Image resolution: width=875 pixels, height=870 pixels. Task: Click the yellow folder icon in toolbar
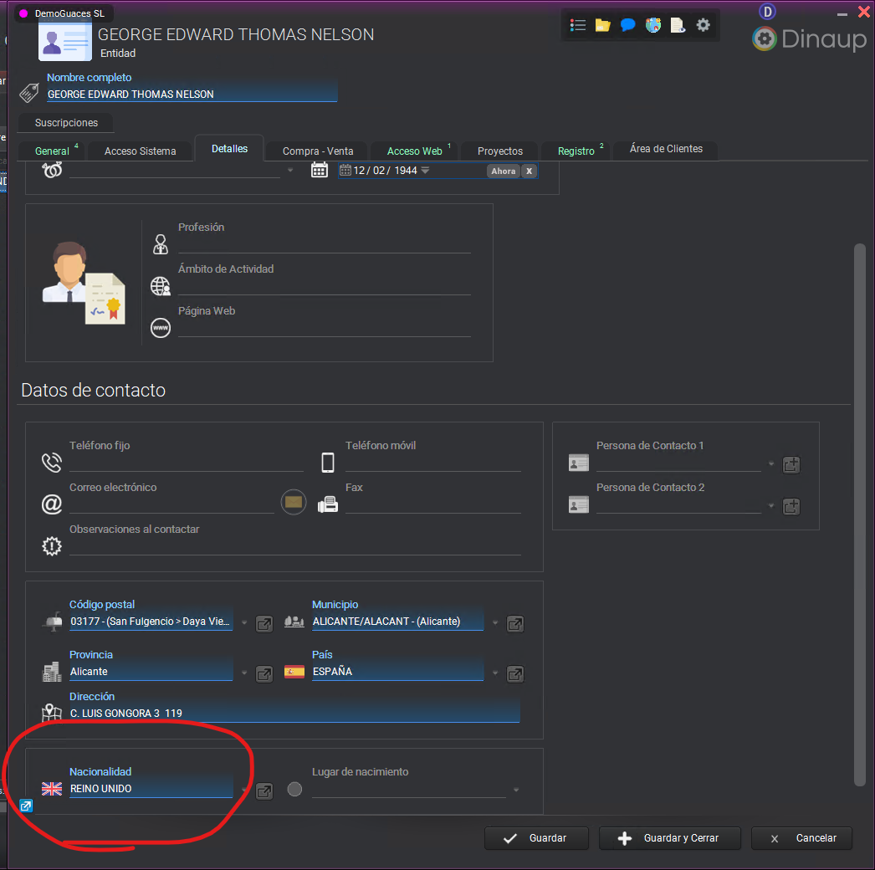pyautogui.click(x=602, y=25)
